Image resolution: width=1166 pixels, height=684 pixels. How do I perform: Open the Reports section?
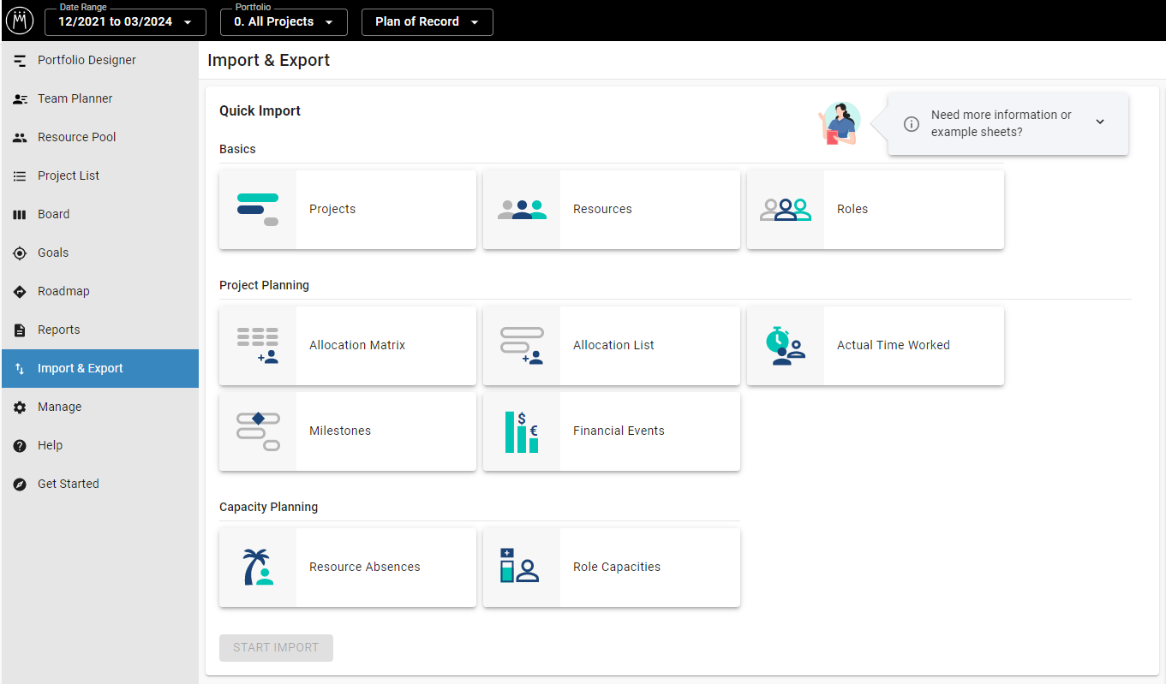[100, 330]
